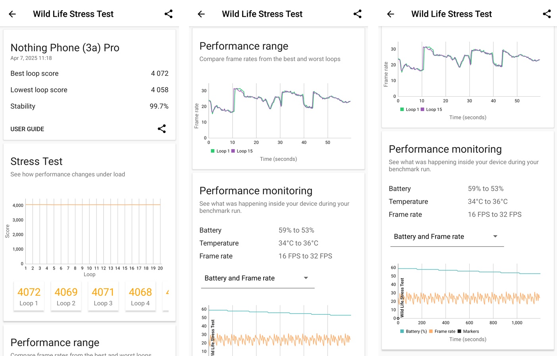Click Temperature '34°C to 36°C' in middle screen

[x=298, y=243]
